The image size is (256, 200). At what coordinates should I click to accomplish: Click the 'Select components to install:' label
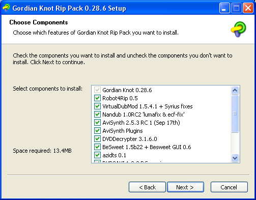(x=48, y=89)
